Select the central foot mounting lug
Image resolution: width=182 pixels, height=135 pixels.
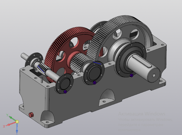click(107, 98)
